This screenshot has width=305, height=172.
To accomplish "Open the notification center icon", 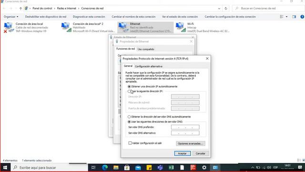I will 300,168.
